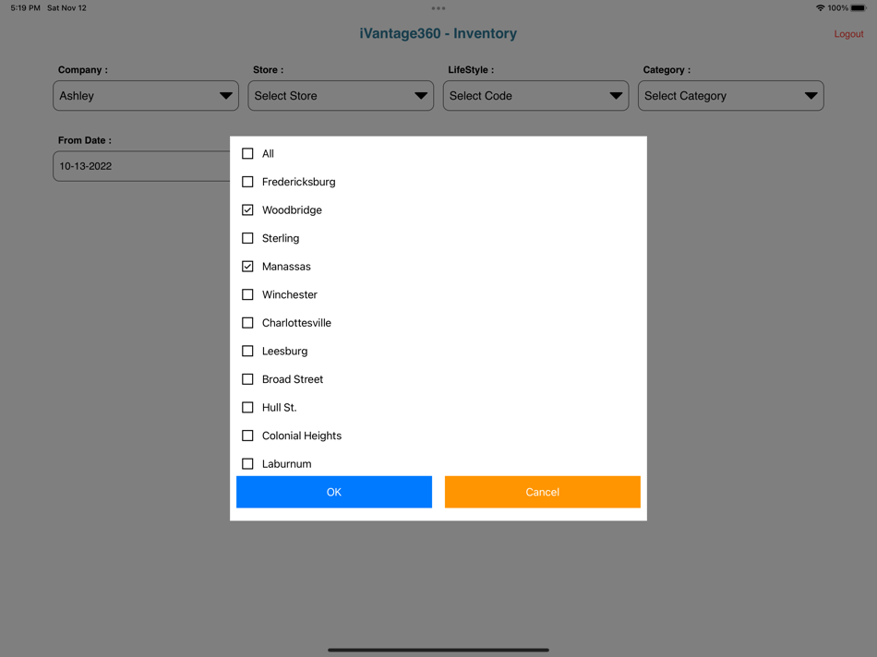This screenshot has height=657, width=877.
Task: Check the Broad Street checkbox
Action: click(247, 378)
